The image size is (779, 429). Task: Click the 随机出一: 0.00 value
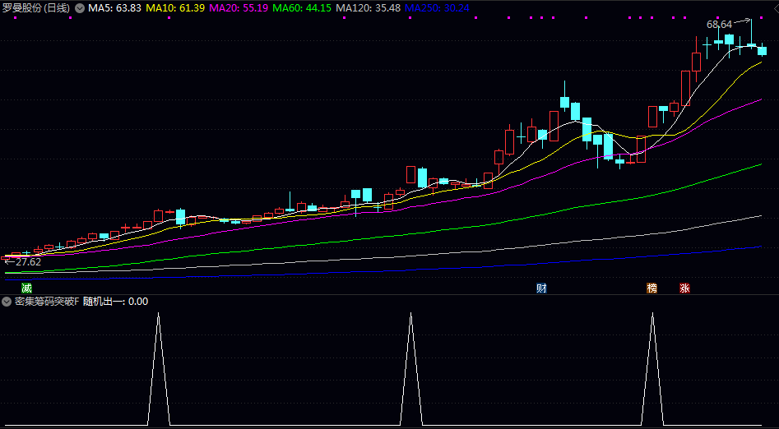tap(115, 302)
